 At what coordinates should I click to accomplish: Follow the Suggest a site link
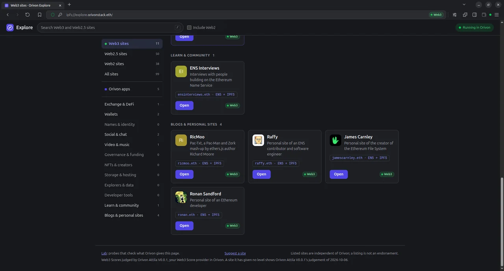point(235,253)
